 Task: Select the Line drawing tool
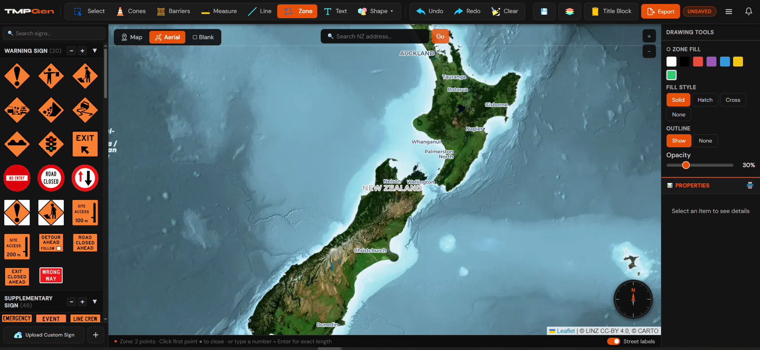(260, 11)
